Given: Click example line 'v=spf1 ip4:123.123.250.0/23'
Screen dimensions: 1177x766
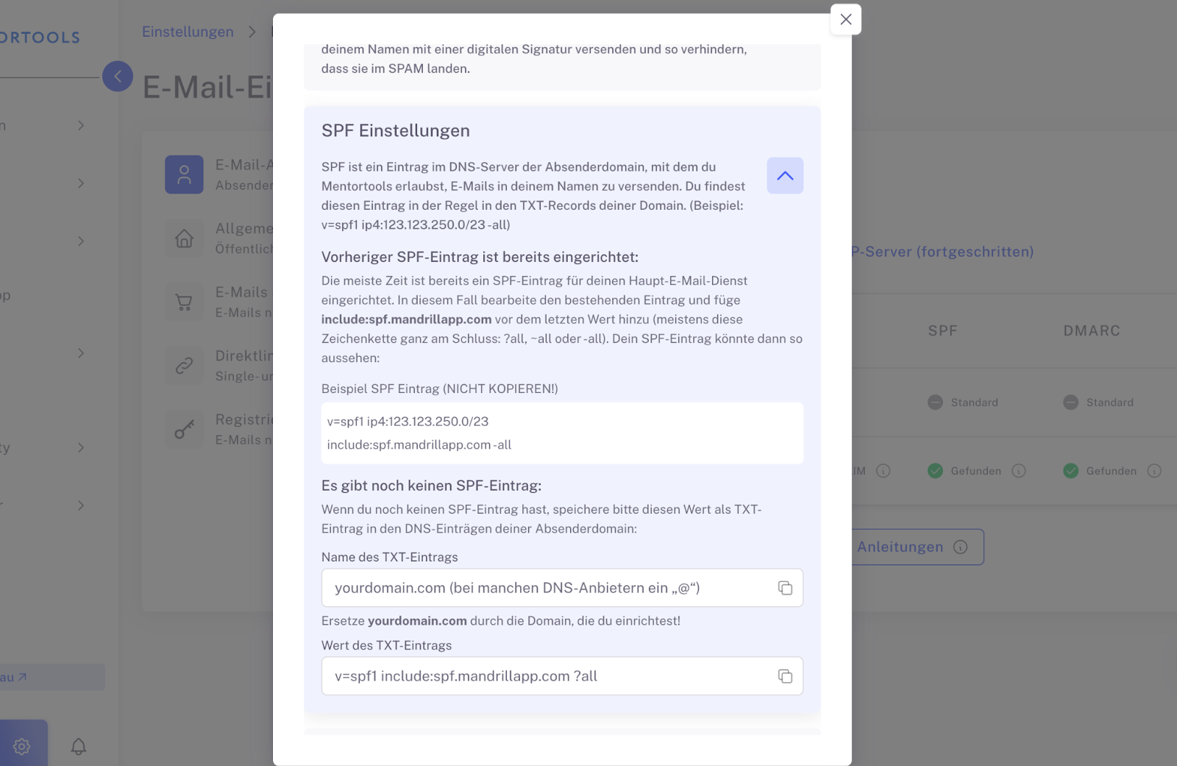Looking at the screenshot, I should pos(408,422).
